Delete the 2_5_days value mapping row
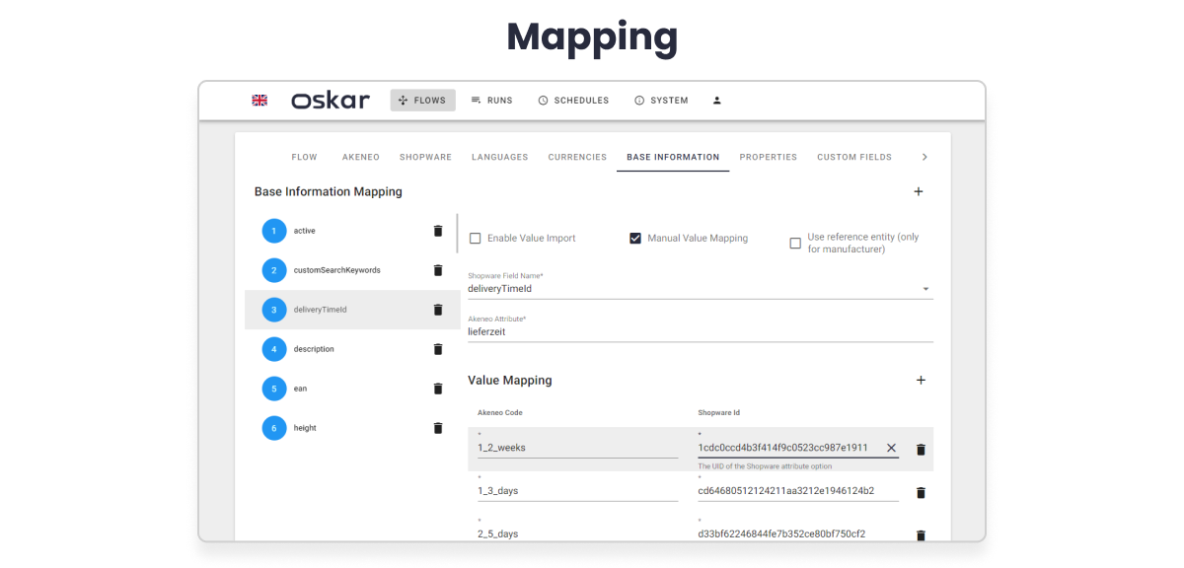The height and width of the screenshot is (568, 1184). click(x=921, y=535)
